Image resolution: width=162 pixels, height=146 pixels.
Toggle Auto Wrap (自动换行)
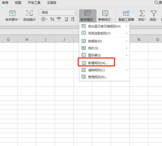[30, 16]
